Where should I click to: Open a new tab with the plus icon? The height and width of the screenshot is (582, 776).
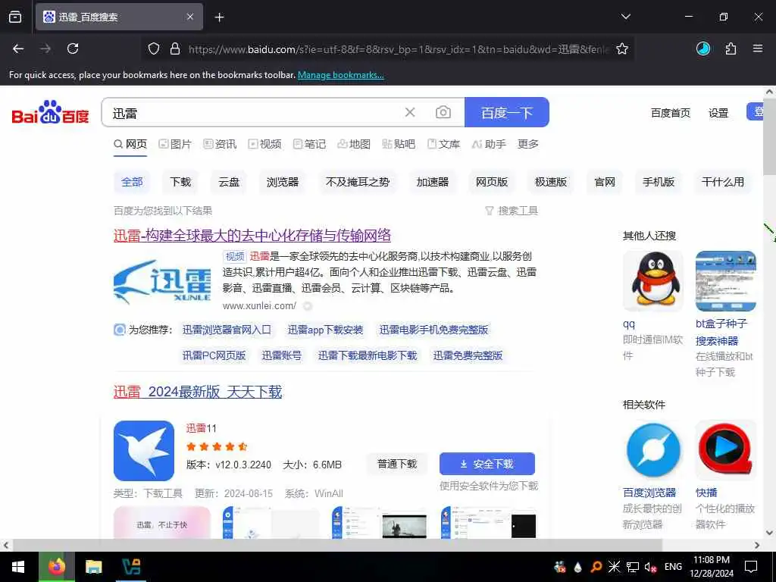219,17
